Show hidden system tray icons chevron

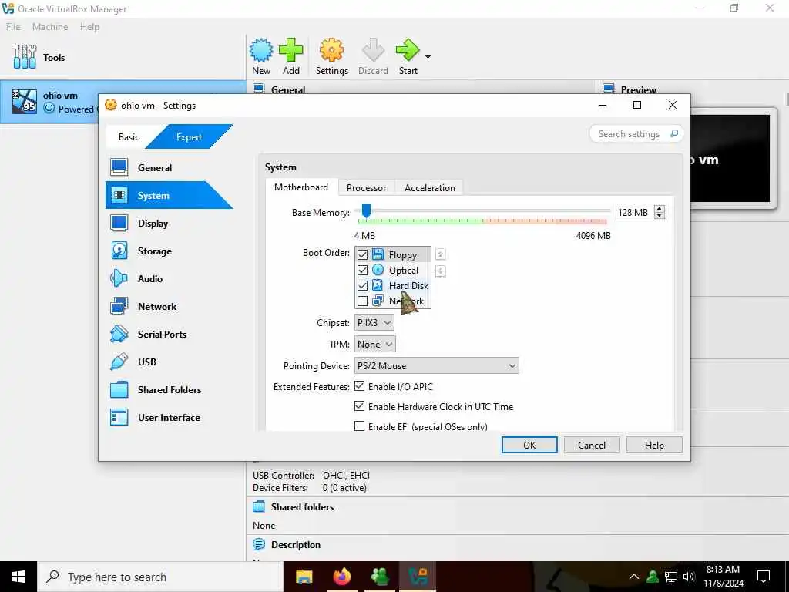[x=634, y=577]
